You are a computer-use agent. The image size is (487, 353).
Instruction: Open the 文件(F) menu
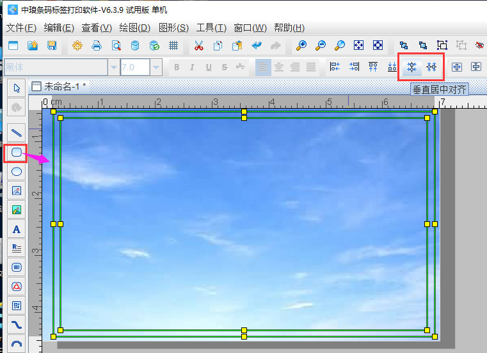tap(21, 28)
